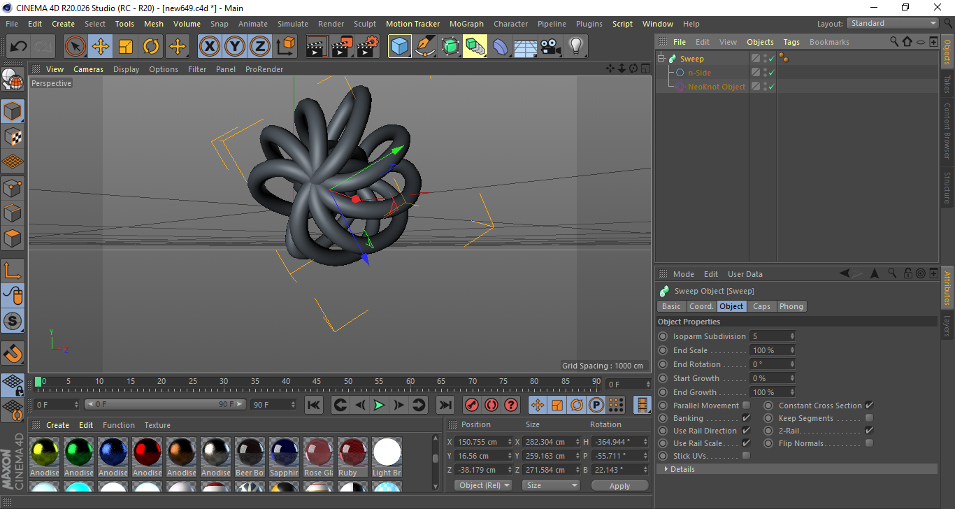
Task: Click Position X value stepper arrows
Action: pos(510,442)
